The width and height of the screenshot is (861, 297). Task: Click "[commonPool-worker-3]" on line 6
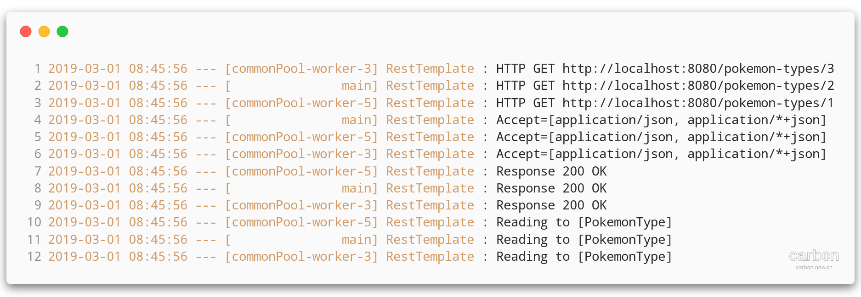click(301, 154)
